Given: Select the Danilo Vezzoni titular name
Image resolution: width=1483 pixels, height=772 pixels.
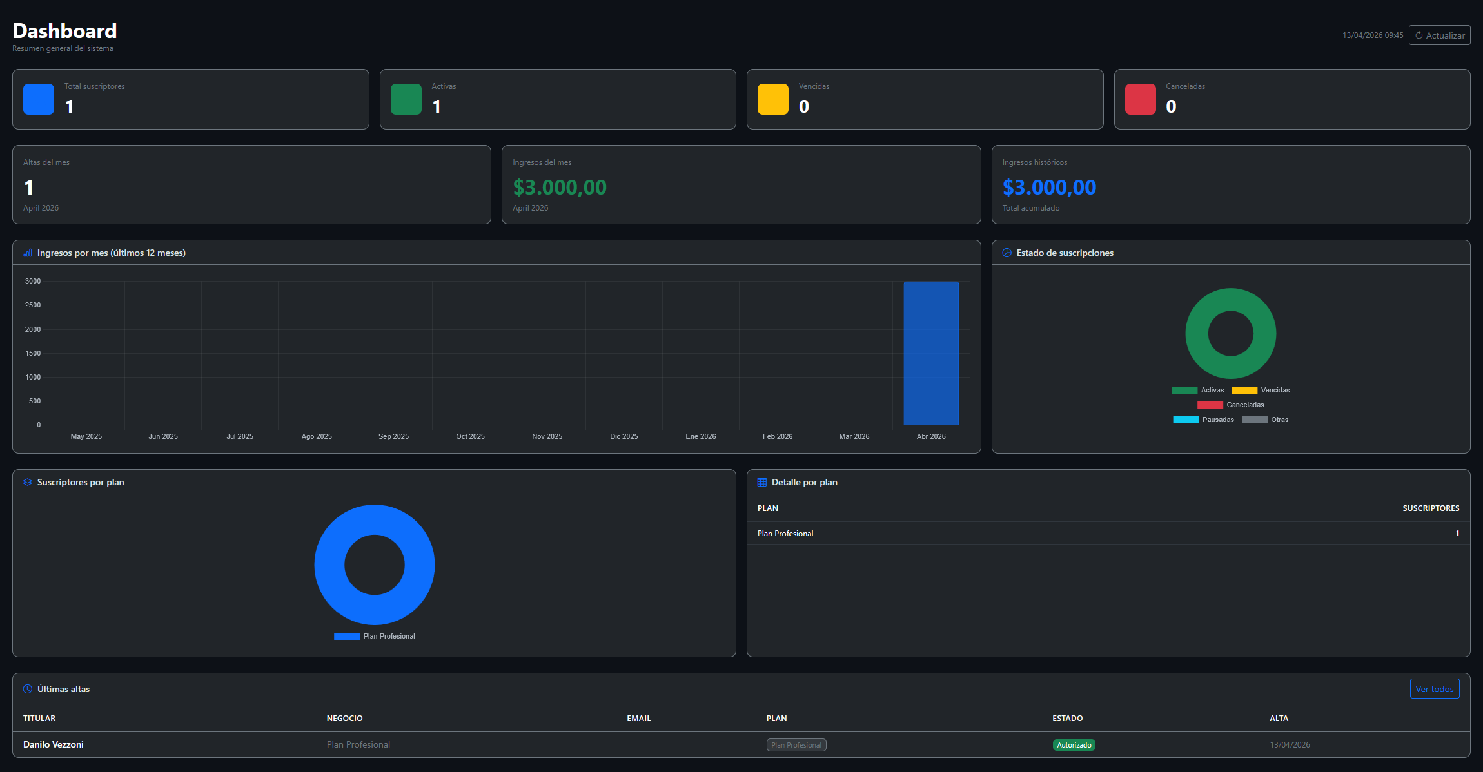Looking at the screenshot, I should point(54,744).
